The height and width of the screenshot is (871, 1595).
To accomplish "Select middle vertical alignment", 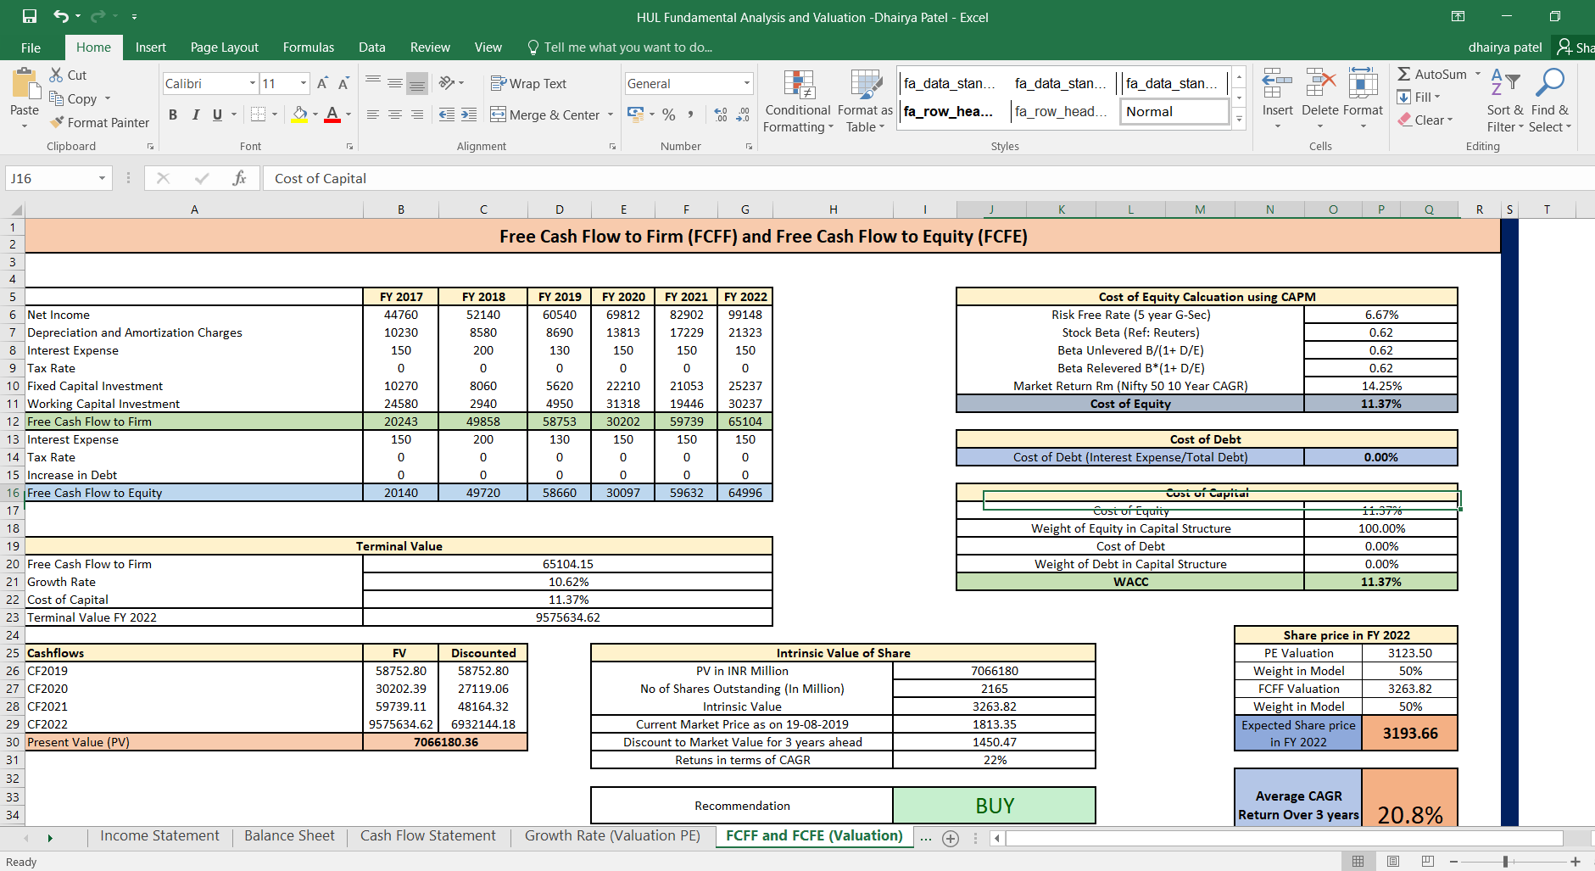I will pyautogui.click(x=395, y=83).
